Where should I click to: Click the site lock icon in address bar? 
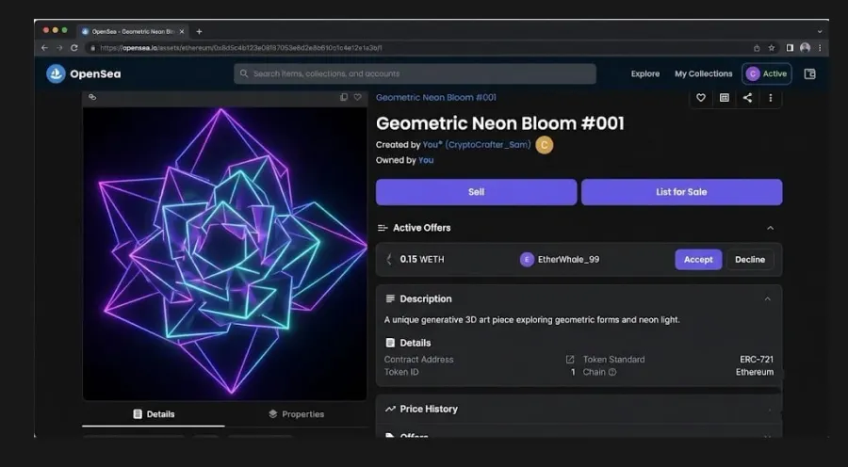[93, 48]
